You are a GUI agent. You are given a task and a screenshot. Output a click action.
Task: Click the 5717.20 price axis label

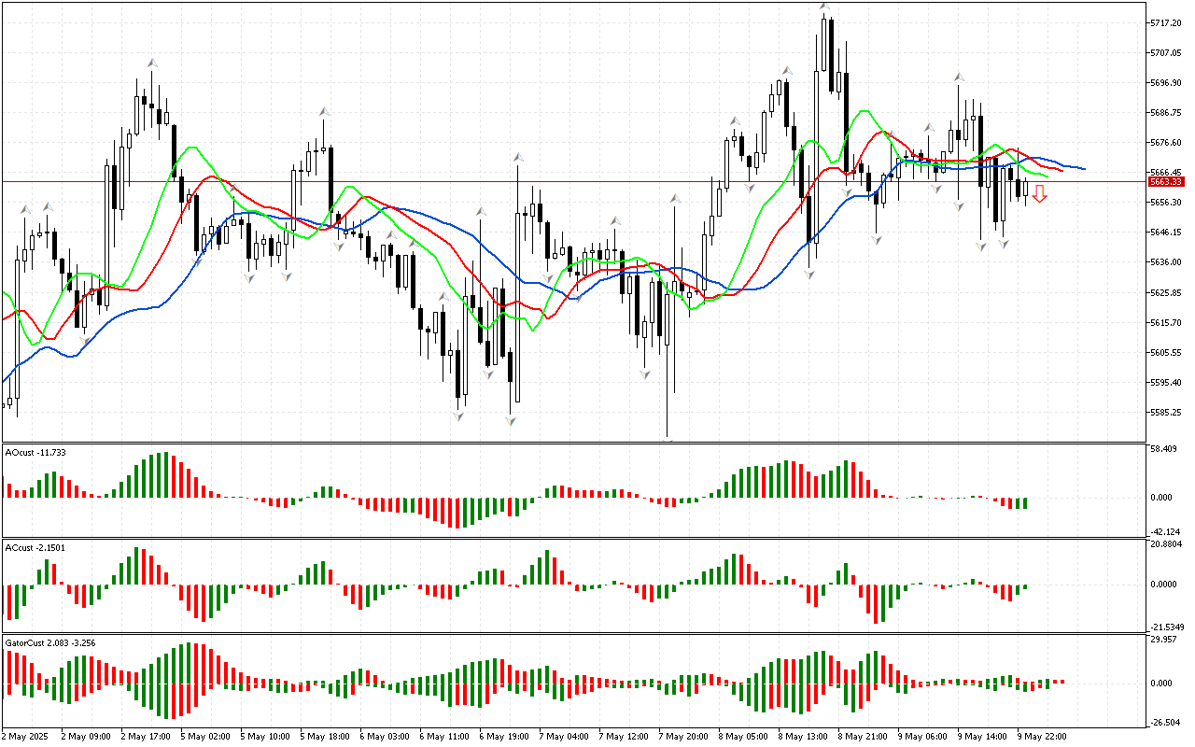[x=1167, y=22]
